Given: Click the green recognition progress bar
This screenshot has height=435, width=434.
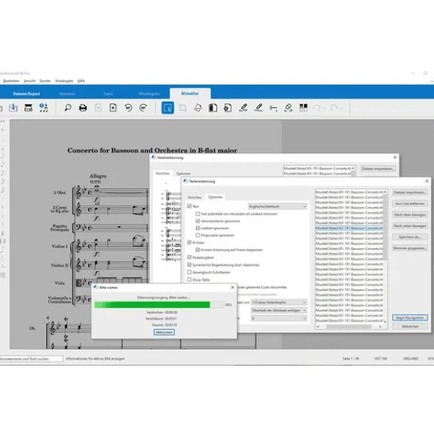Looking at the screenshot, I should tap(159, 305).
